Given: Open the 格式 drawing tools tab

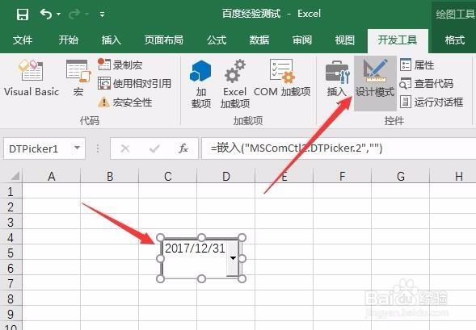Looking at the screenshot, I should pos(454,40).
